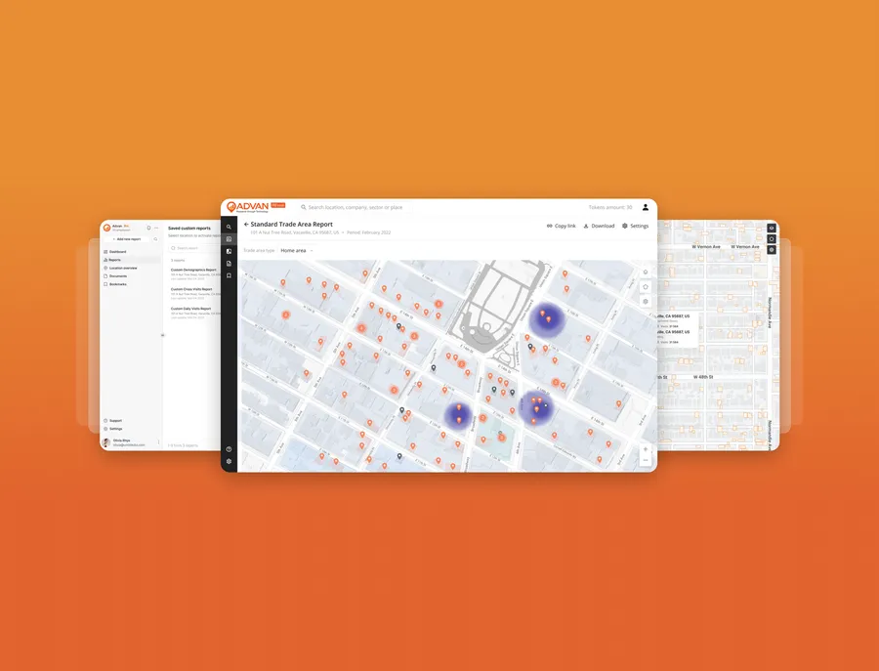Click the Search report field in left window
This screenshot has width=879, height=671.
(x=194, y=248)
